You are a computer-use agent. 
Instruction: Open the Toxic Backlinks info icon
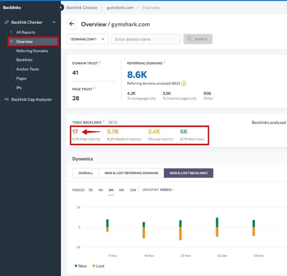click(x=104, y=121)
